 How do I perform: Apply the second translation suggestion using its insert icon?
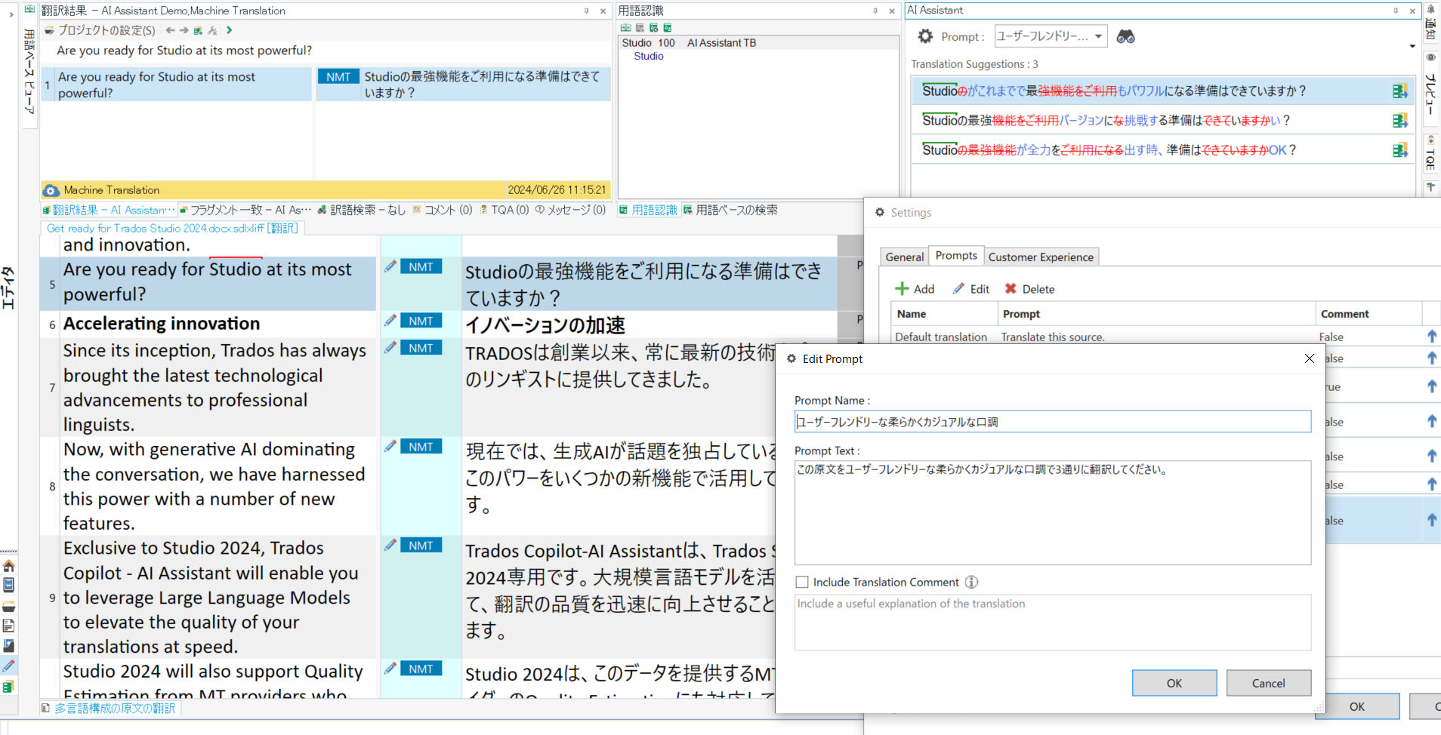pos(1399,120)
